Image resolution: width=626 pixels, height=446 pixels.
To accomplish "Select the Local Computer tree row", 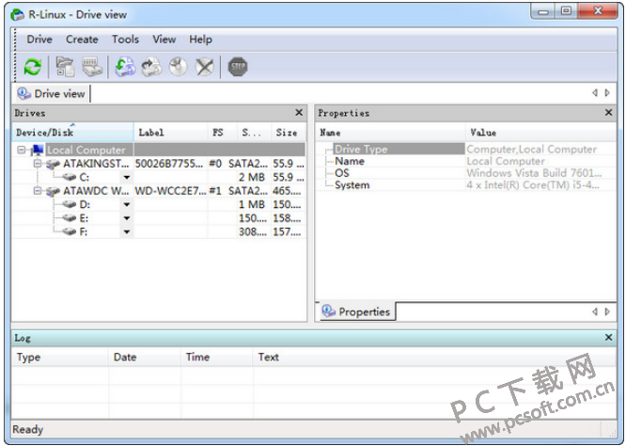I will point(159,150).
